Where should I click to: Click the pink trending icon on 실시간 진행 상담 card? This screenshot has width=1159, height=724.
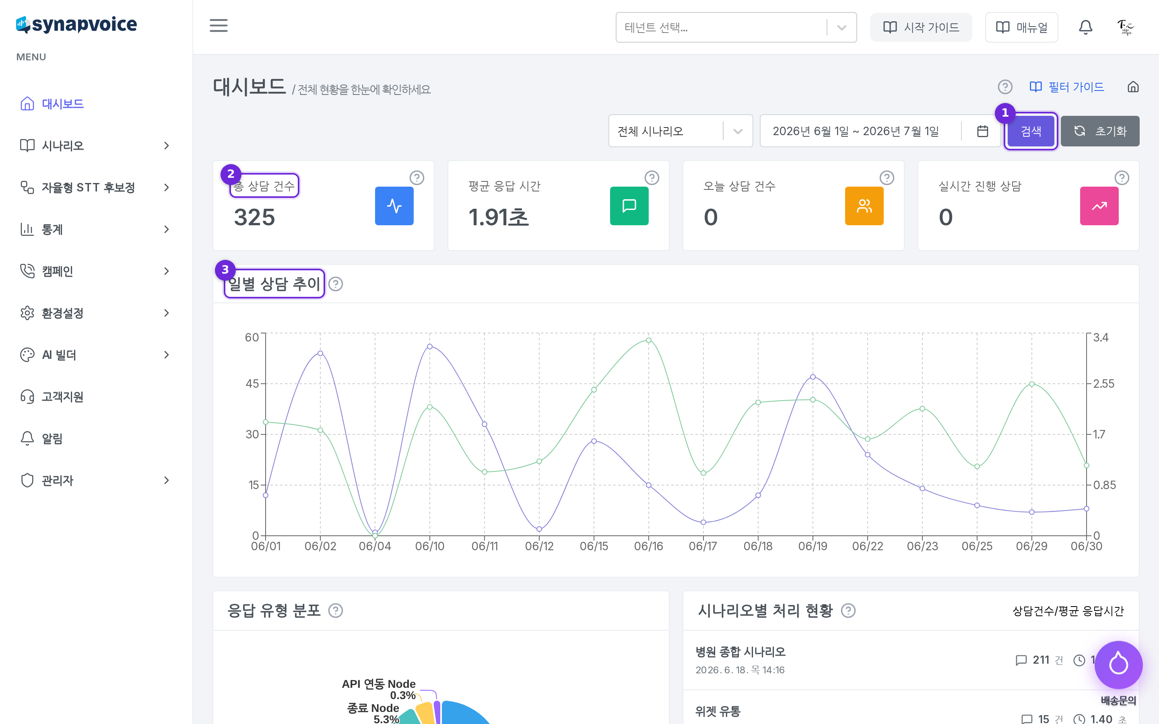1099,206
